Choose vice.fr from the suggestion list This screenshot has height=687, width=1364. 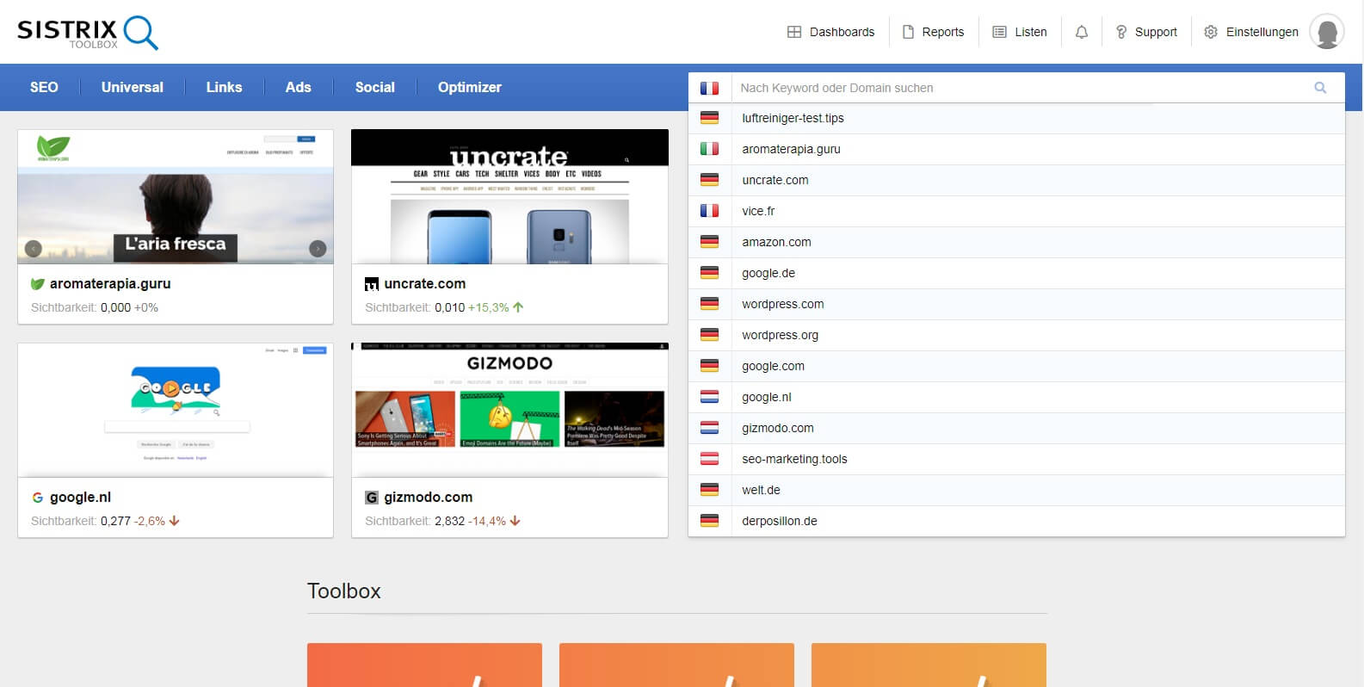[758, 211]
